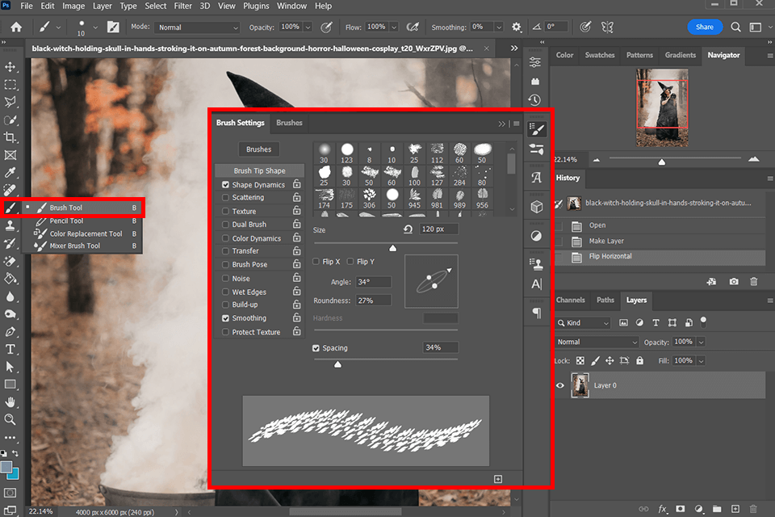
Task: Switch to the Channels tab
Action: pos(571,300)
